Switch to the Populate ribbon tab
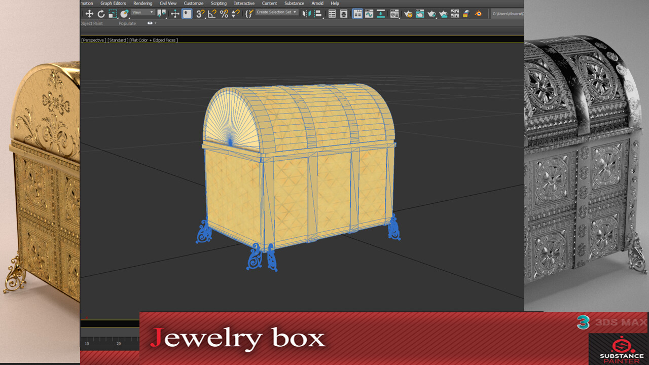The width and height of the screenshot is (649, 365). (127, 23)
